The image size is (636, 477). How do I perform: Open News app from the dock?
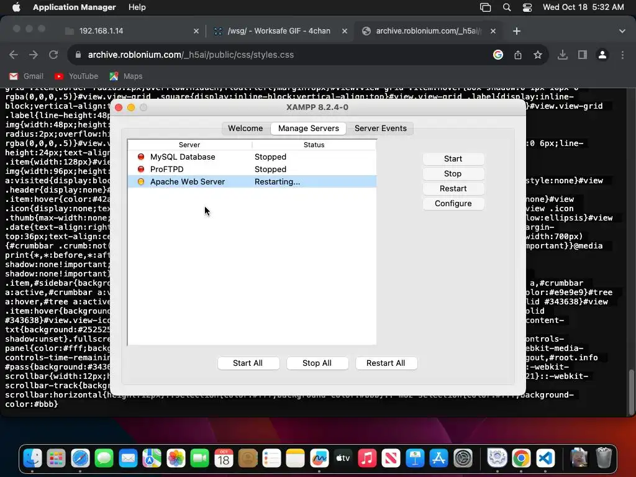click(x=391, y=458)
